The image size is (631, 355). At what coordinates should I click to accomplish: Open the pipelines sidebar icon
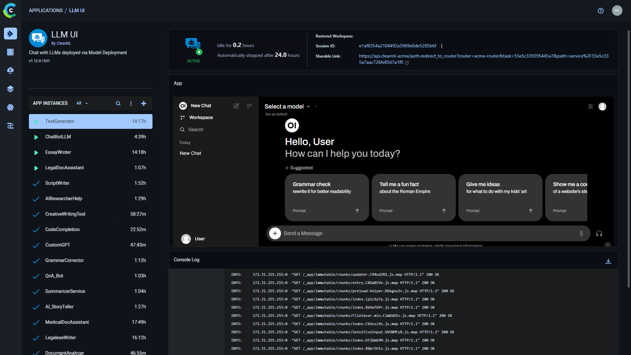[11, 126]
